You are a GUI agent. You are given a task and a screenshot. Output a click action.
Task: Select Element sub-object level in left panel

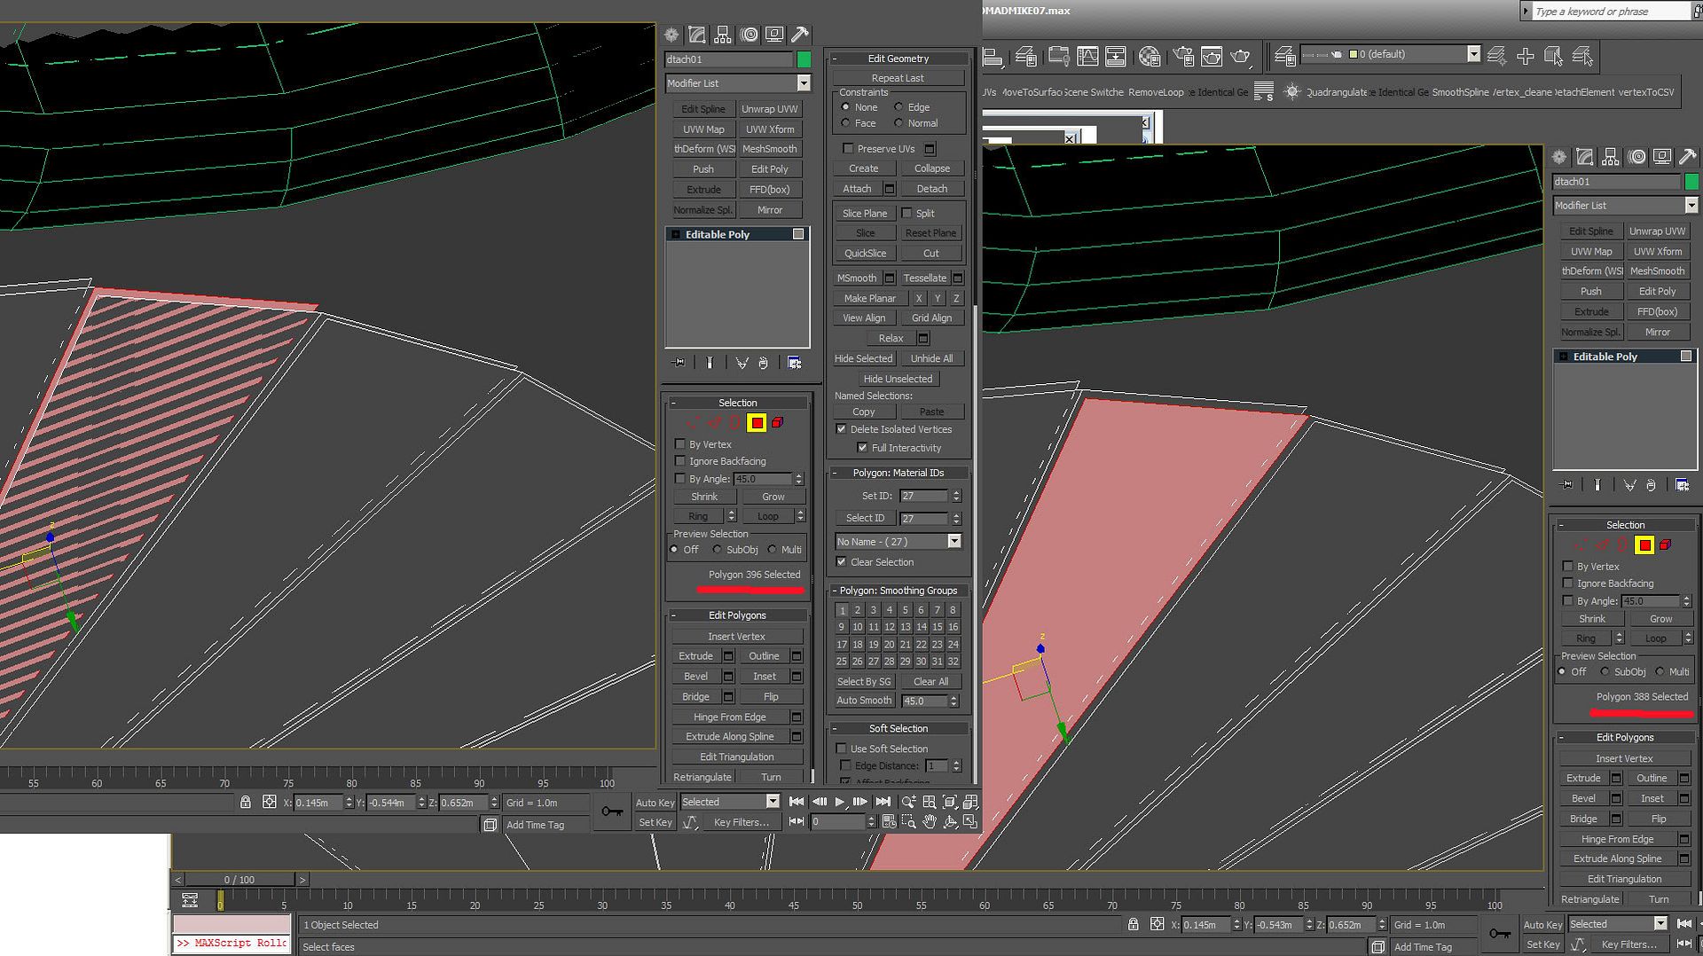pos(778,423)
